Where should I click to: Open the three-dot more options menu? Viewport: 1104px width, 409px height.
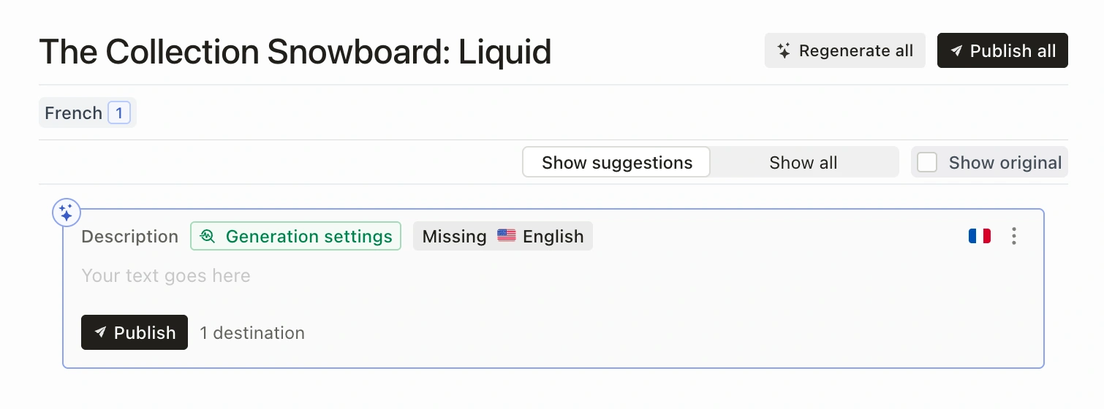tap(1013, 236)
